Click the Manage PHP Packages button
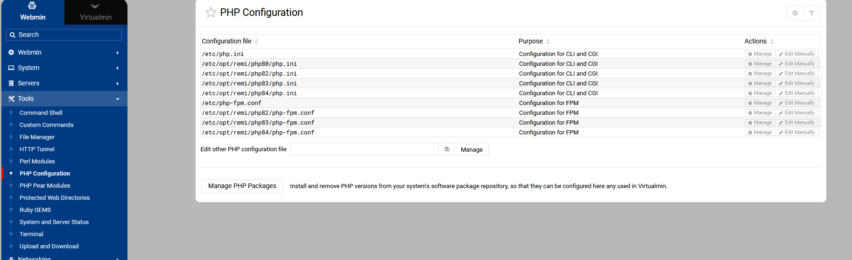The image size is (852, 260). [242, 186]
